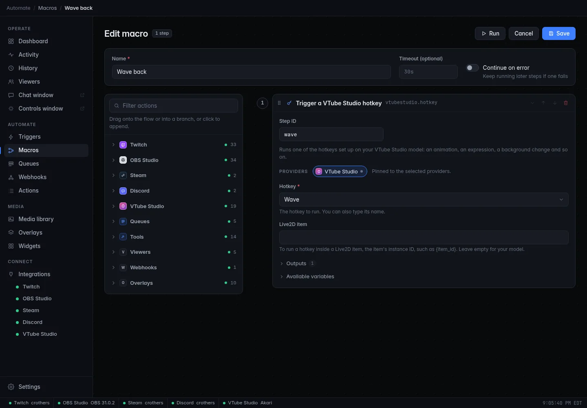Click the Webhooks W category icon
587x408 pixels.
(x=123, y=268)
